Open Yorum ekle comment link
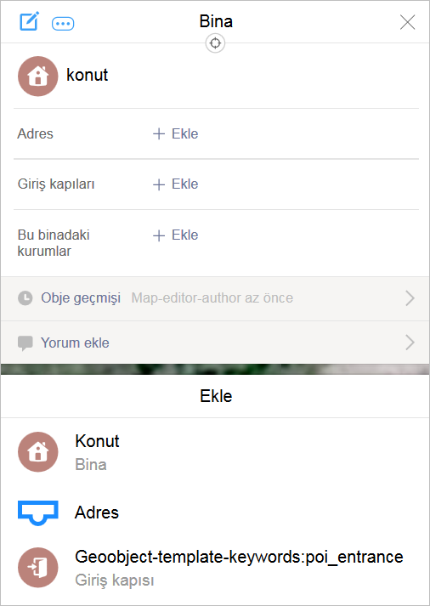 [75, 343]
